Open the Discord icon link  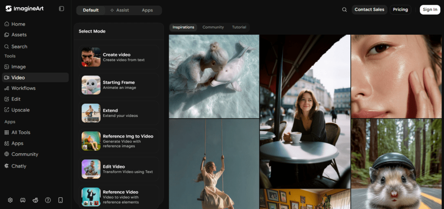pyautogui.click(x=23, y=200)
